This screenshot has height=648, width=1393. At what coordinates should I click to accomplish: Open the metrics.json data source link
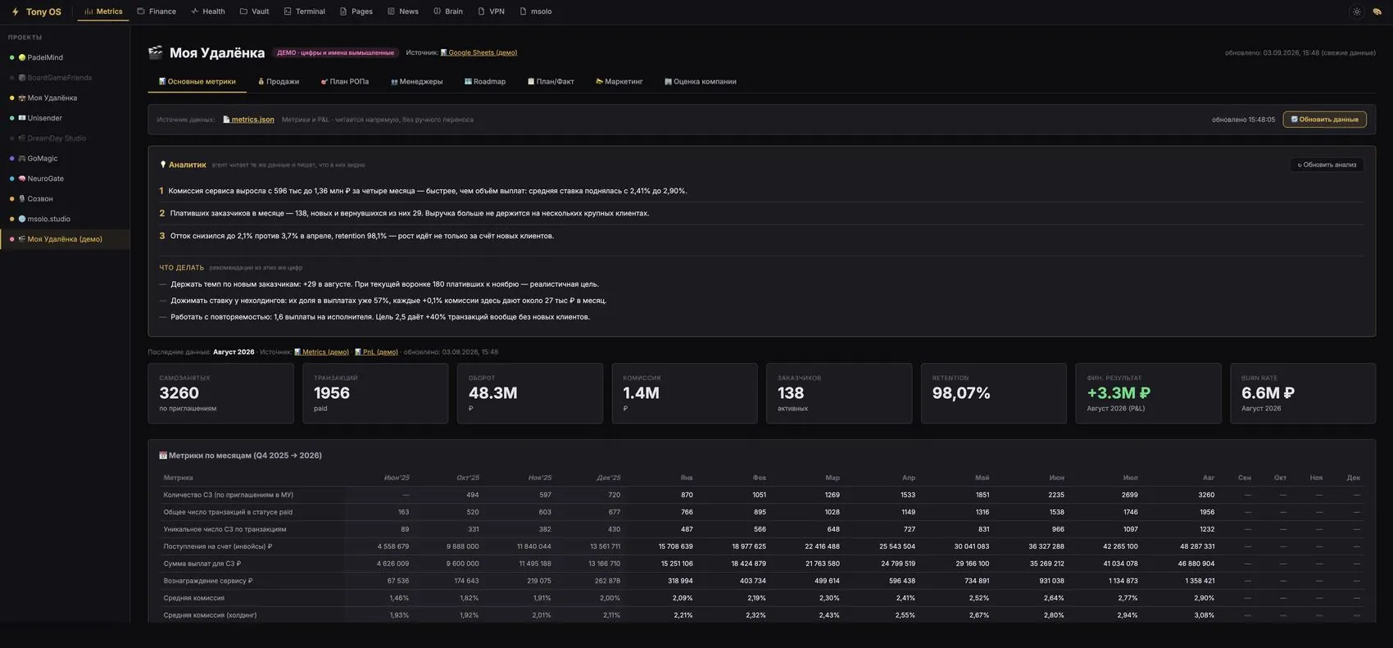pyautogui.click(x=248, y=120)
